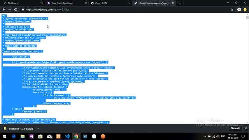Click the "https://jquery.com/" comment line
Screen dimensions: 249x140
coord(18,21)
